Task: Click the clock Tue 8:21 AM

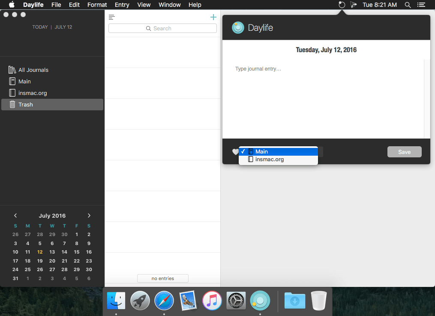Action: [x=380, y=5]
